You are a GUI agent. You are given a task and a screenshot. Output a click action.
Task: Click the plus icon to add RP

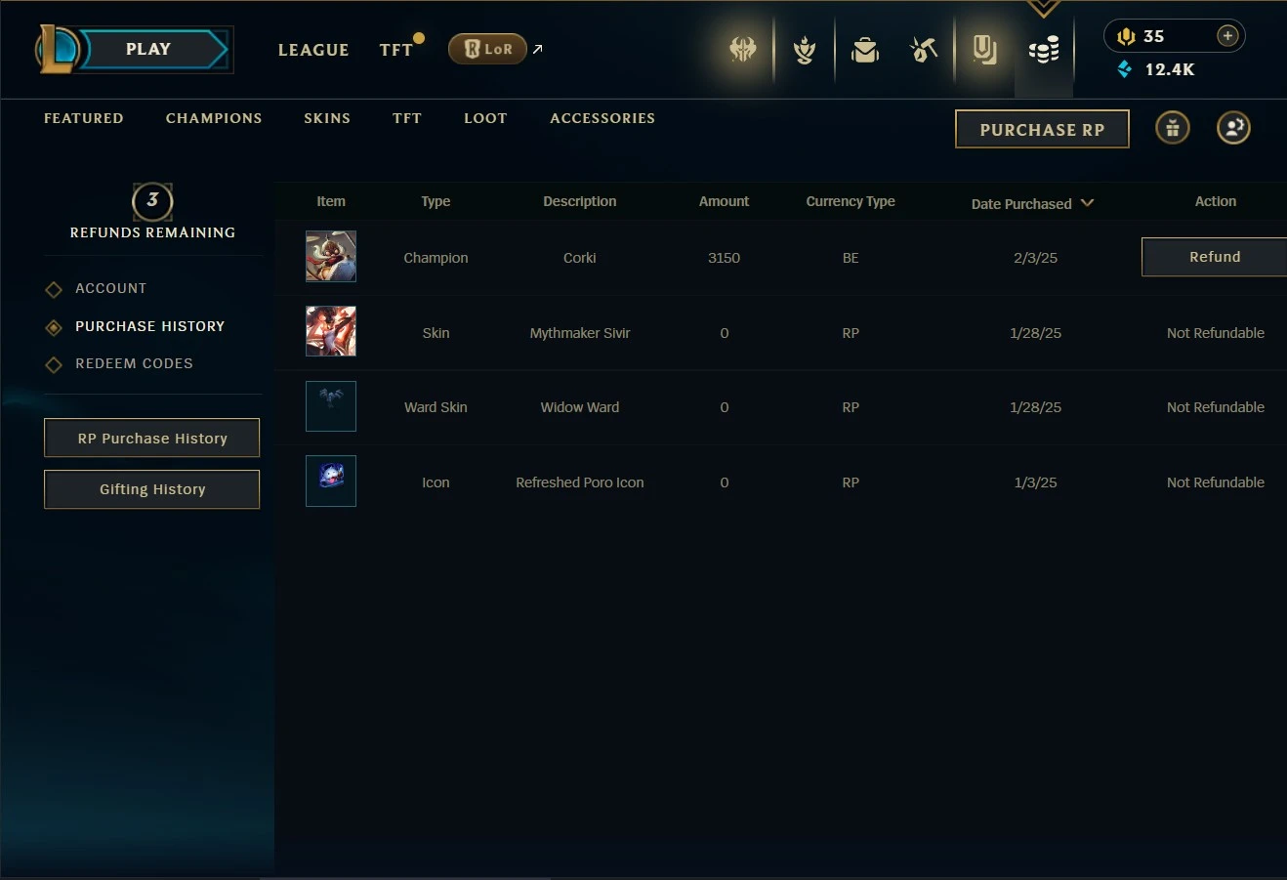[1227, 36]
